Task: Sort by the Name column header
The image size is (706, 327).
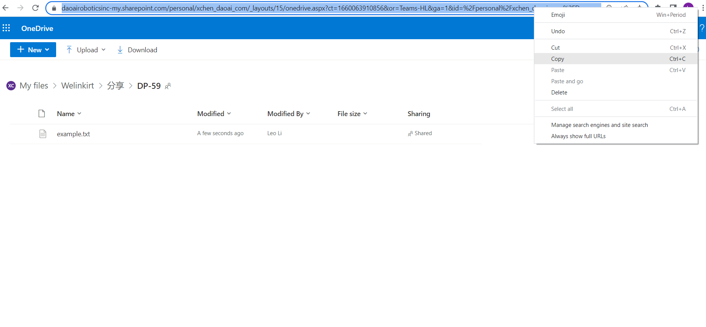Action: click(x=69, y=114)
